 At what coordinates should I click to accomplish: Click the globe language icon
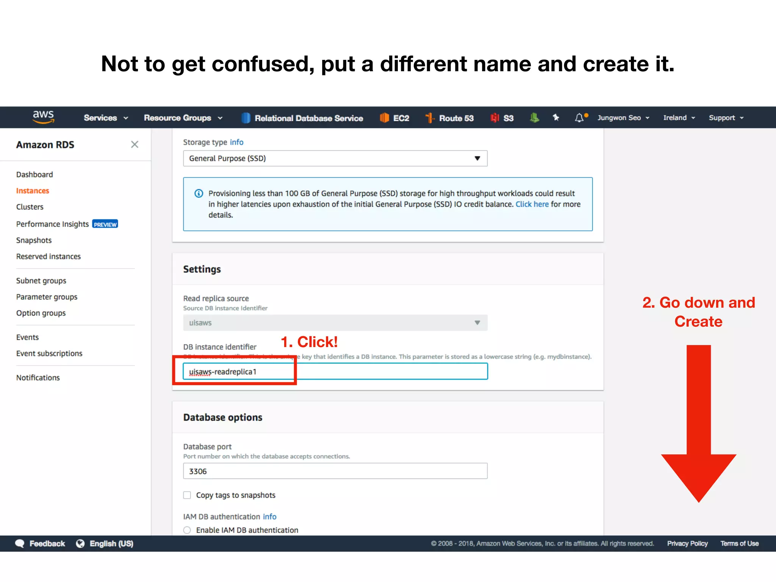point(80,543)
